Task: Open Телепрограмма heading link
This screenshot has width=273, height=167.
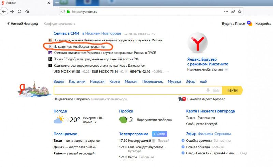Action: coord(134,134)
